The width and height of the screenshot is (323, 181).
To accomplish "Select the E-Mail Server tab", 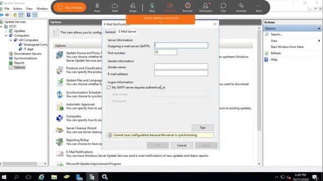I will pos(127,32).
